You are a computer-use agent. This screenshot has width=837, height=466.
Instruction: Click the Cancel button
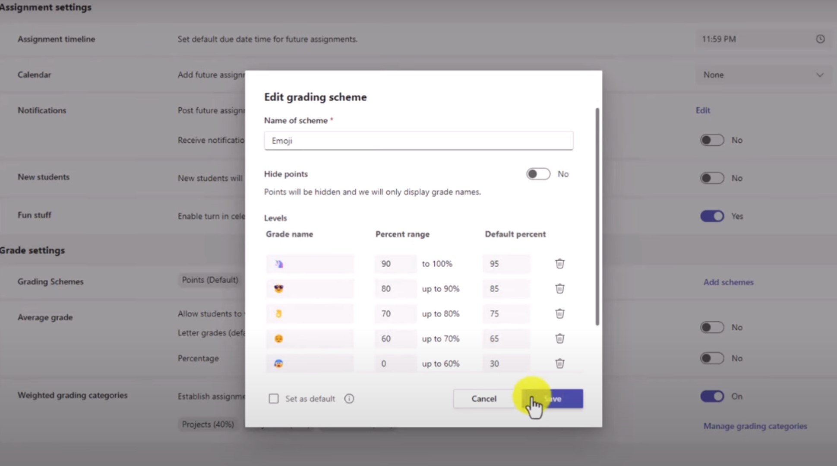coord(484,399)
